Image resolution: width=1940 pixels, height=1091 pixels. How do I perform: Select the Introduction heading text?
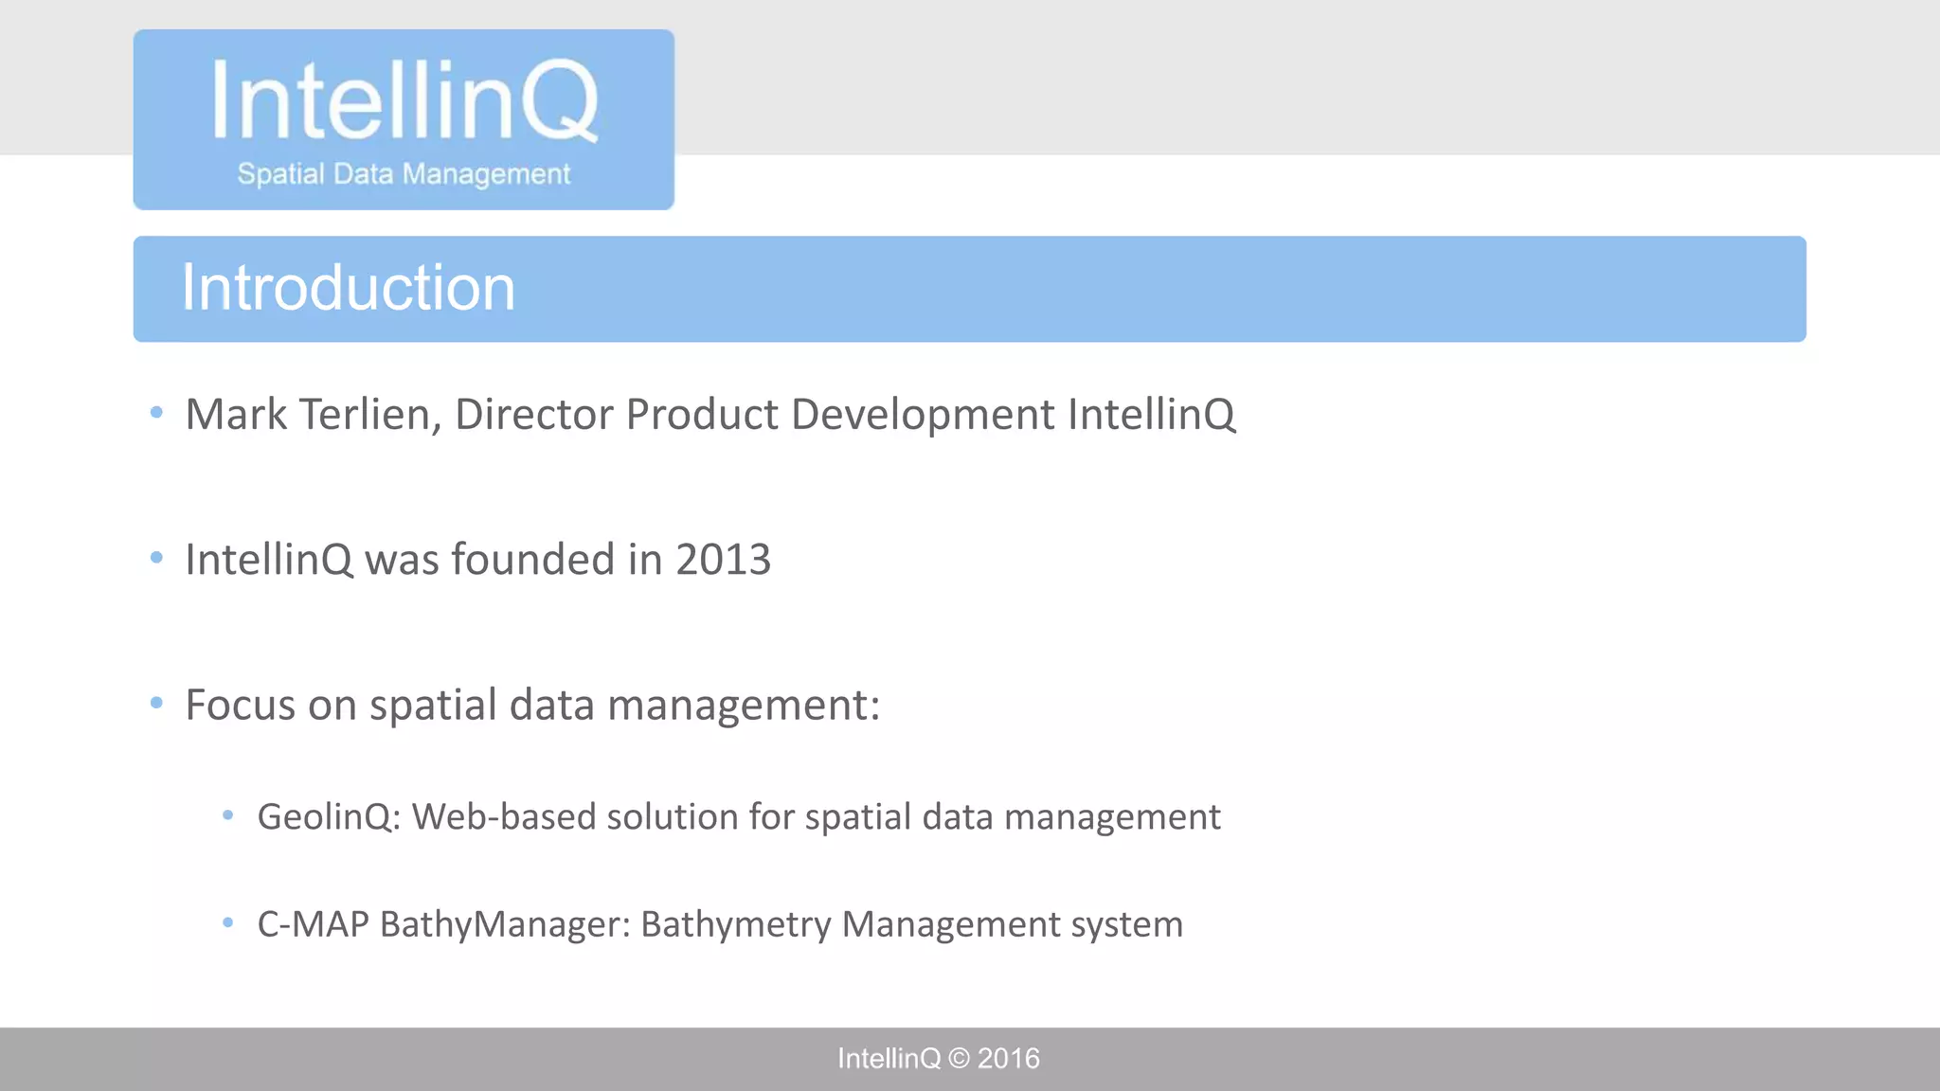tap(348, 288)
